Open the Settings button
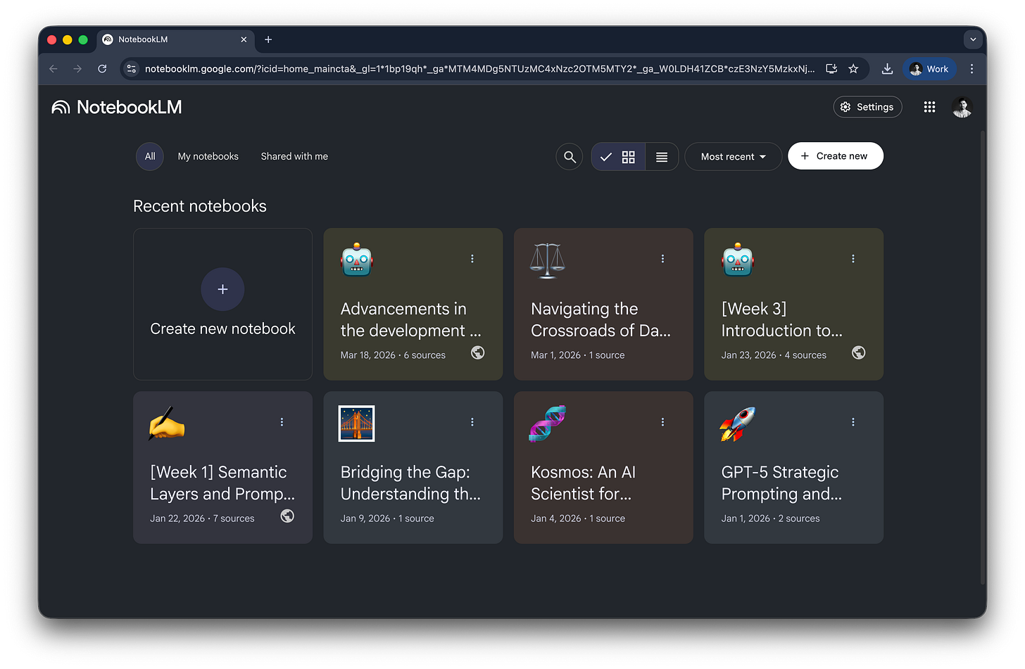This screenshot has width=1025, height=669. [867, 107]
